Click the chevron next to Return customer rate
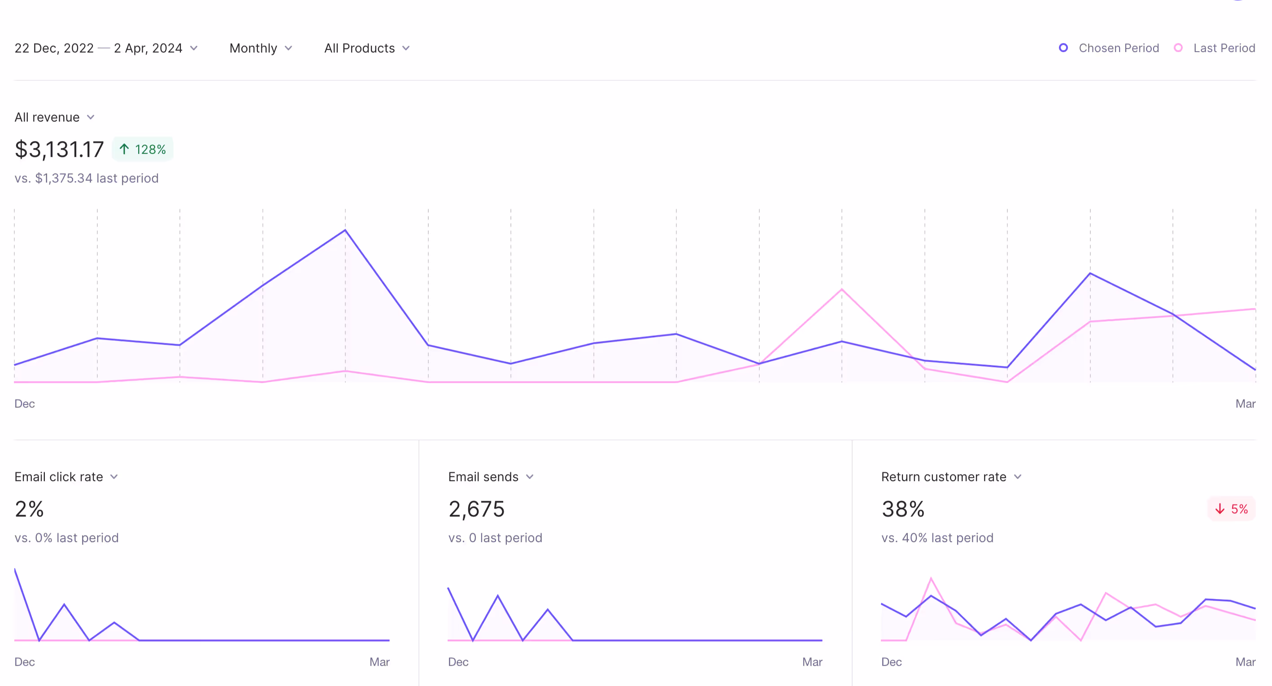 [x=1018, y=477]
